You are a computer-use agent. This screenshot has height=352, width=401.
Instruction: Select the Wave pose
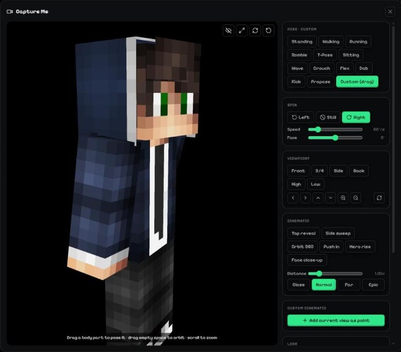click(297, 68)
